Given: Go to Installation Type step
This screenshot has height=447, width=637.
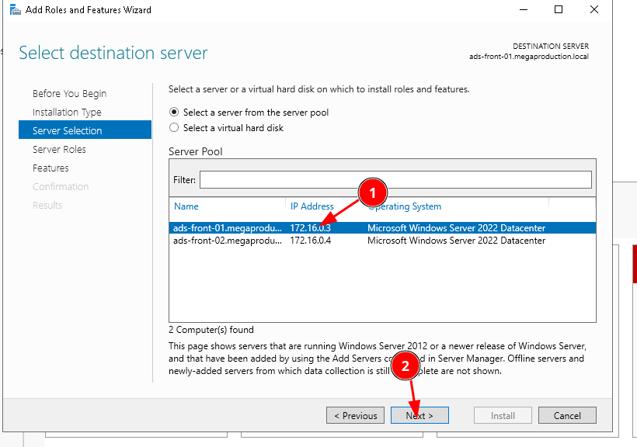Looking at the screenshot, I should tap(67, 113).
